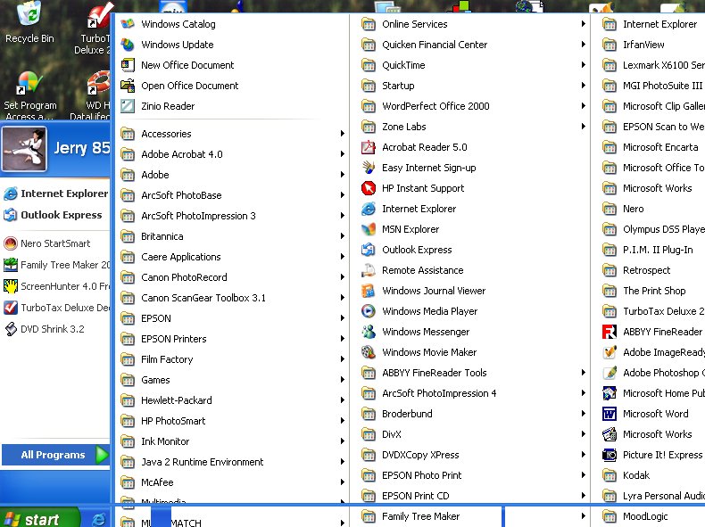Launch Microsoft Word
Image resolution: width=705 pixels, height=527 pixels.
pos(645,414)
